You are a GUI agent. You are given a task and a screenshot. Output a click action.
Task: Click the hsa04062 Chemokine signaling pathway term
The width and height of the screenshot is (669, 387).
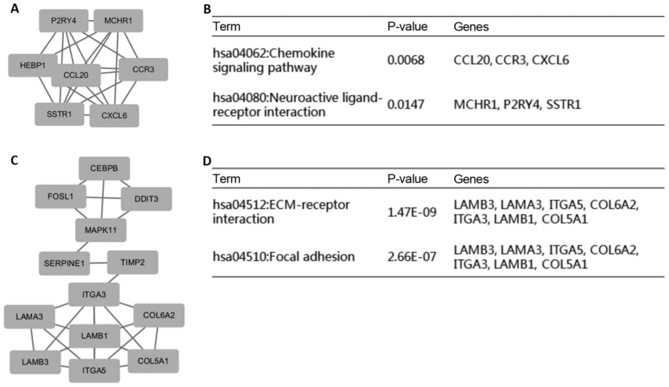[273, 60]
